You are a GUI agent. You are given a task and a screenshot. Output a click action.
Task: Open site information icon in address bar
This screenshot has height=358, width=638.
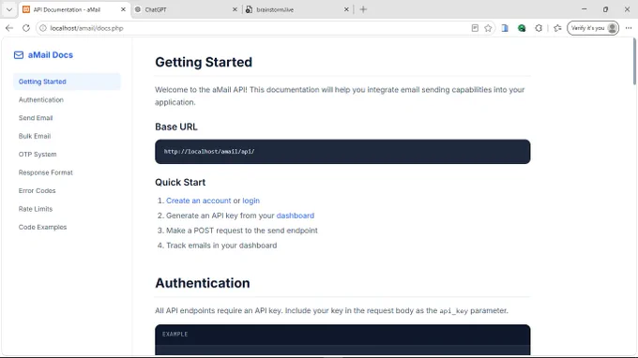tap(43, 28)
